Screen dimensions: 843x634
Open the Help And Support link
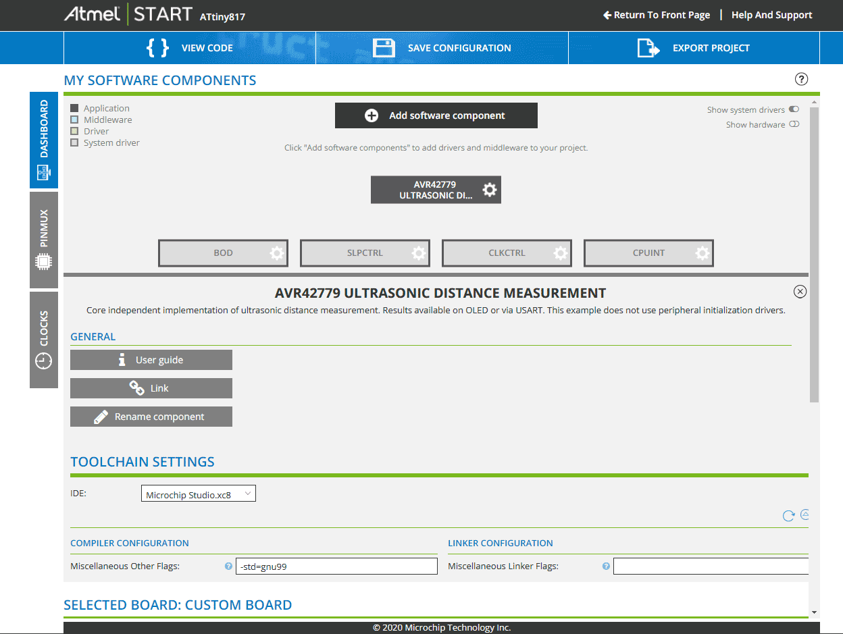coord(772,15)
